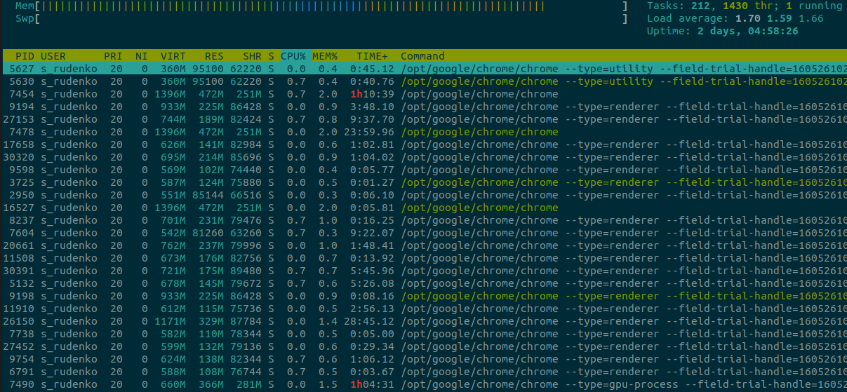
Task: Click TIME+ value 1:48.41
Action: point(372,245)
